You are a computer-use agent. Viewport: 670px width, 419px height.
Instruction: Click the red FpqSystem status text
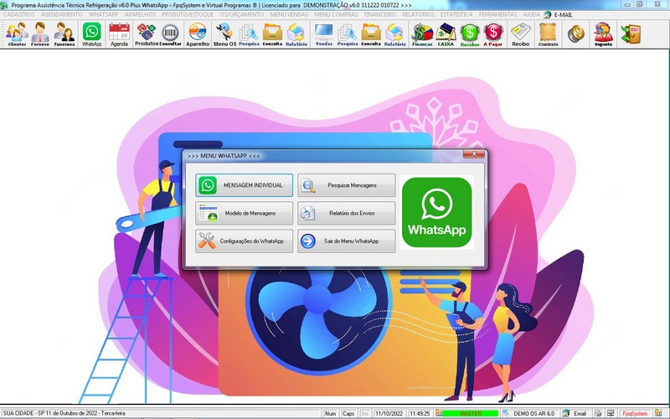[635, 413]
